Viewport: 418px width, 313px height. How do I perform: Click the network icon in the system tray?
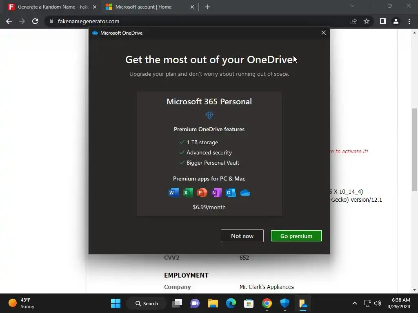tap(368, 303)
